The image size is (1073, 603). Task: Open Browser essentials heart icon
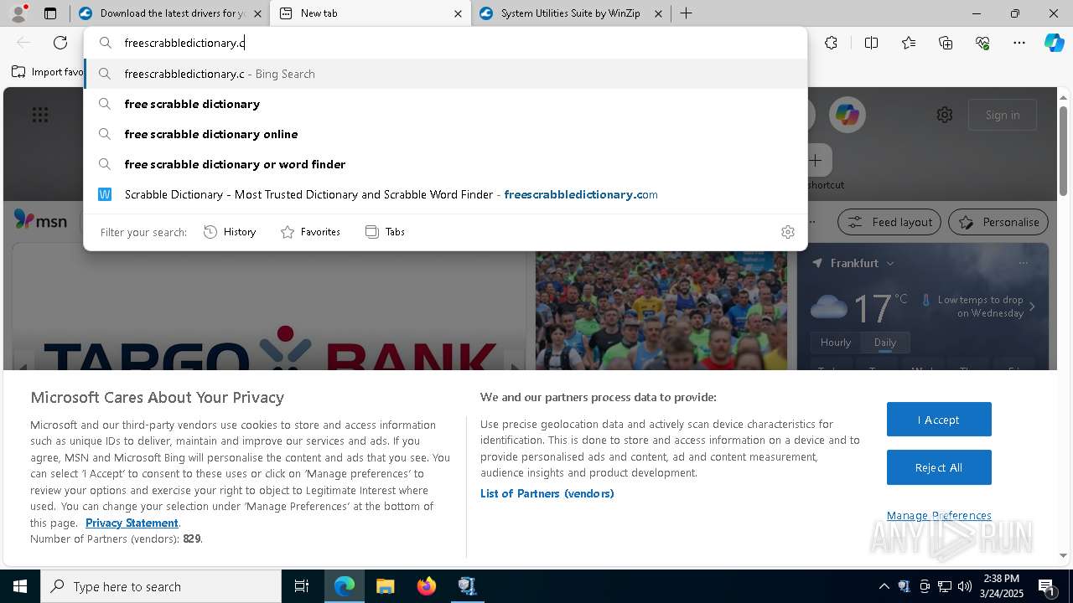coord(982,43)
